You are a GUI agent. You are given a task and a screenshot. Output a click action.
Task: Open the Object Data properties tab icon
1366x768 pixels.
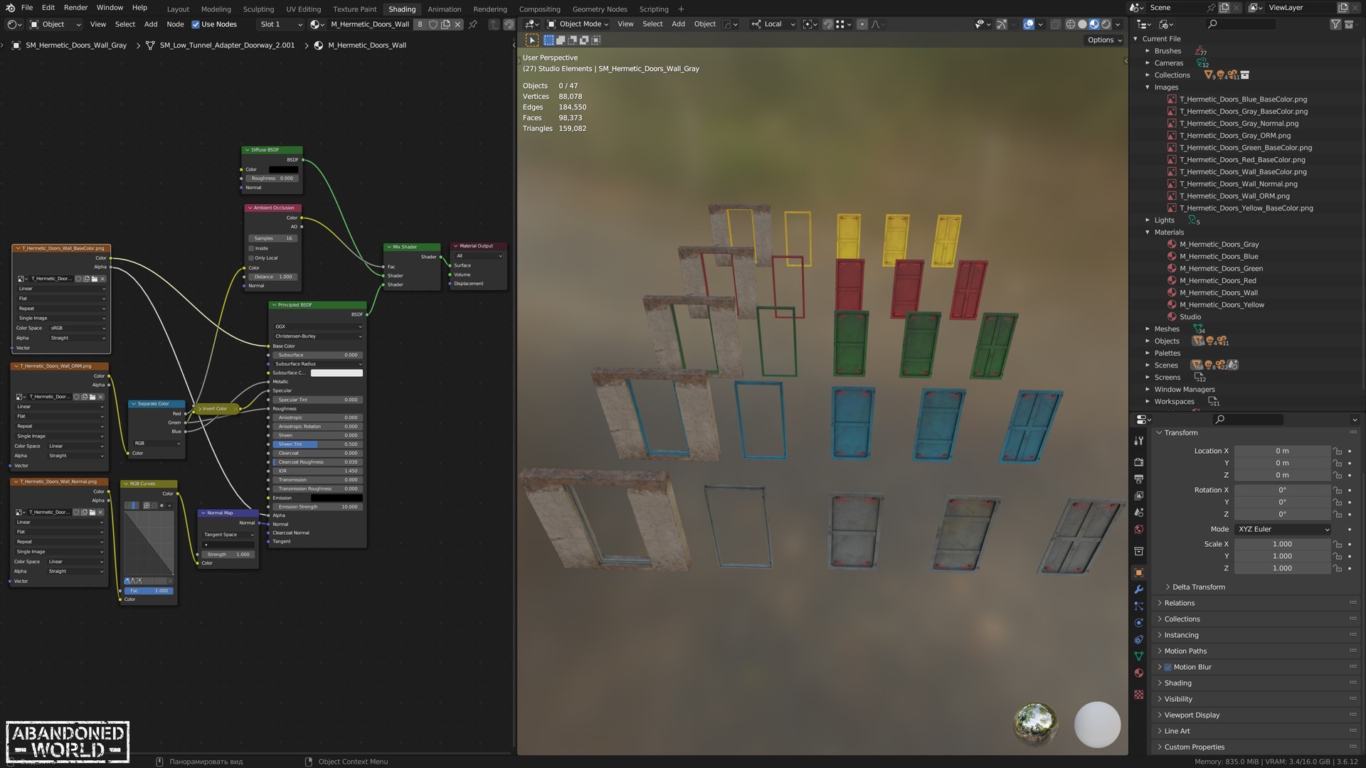(1138, 656)
